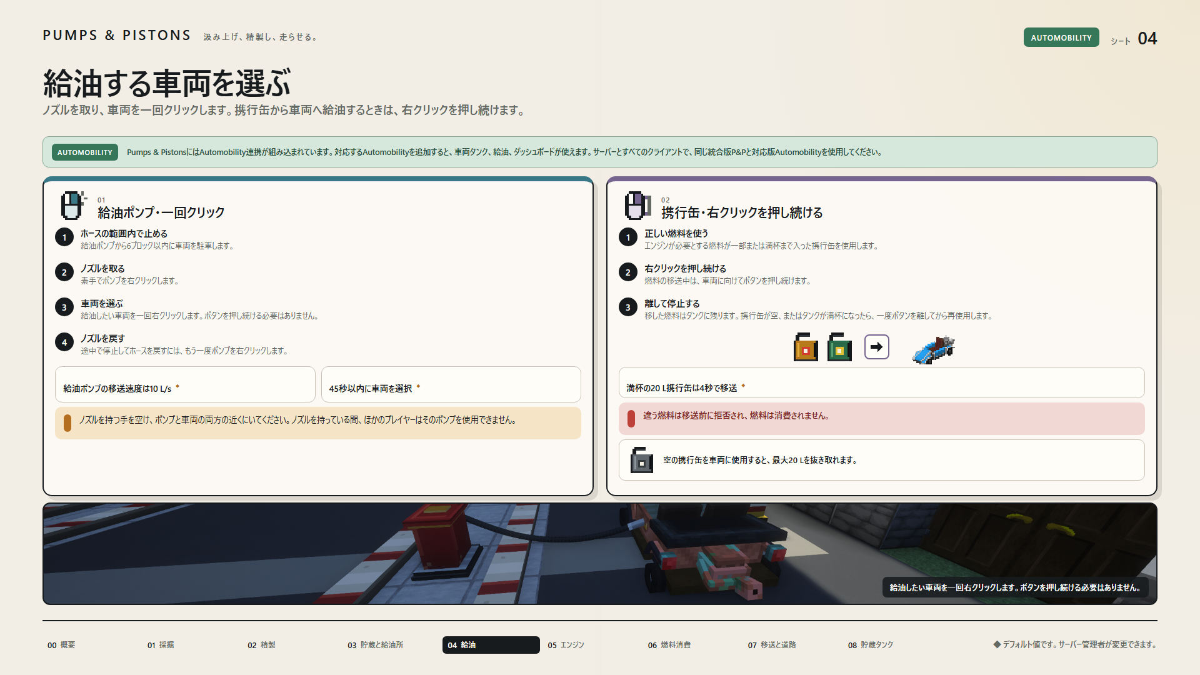Click the AUTOMOBILITY label in the green banner

click(85, 152)
